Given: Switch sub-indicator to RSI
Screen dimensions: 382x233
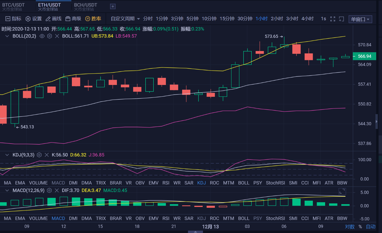Looking at the screenshot, I should click(x=166, y=183).
